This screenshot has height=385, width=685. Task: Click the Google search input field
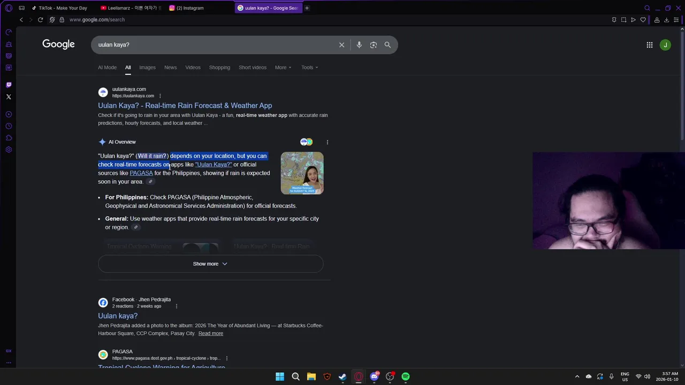[214, 45]
